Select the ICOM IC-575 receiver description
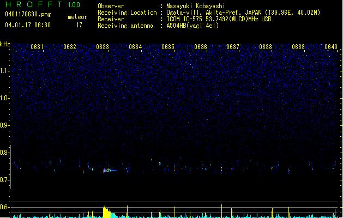Screen dimensions: 343x218 coord(219,19)
